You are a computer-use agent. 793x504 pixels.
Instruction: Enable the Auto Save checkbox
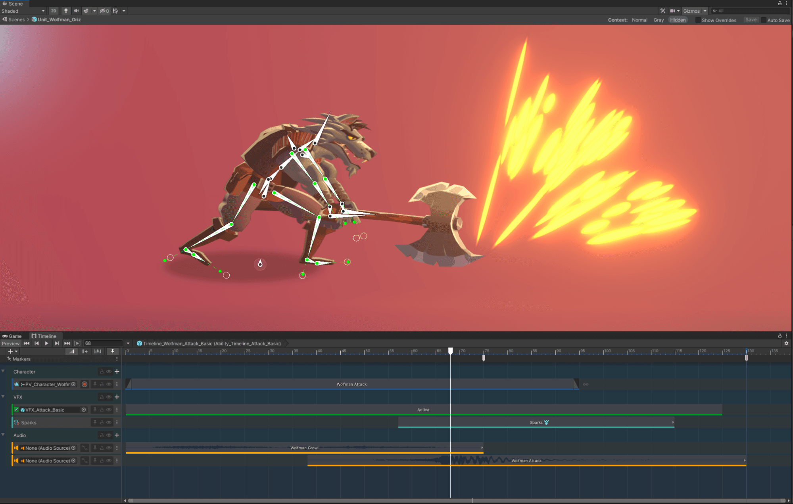(763, 20)
